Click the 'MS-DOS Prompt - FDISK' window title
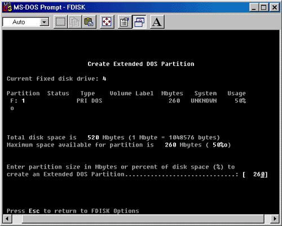282x226 pixels. pos(50,7)
